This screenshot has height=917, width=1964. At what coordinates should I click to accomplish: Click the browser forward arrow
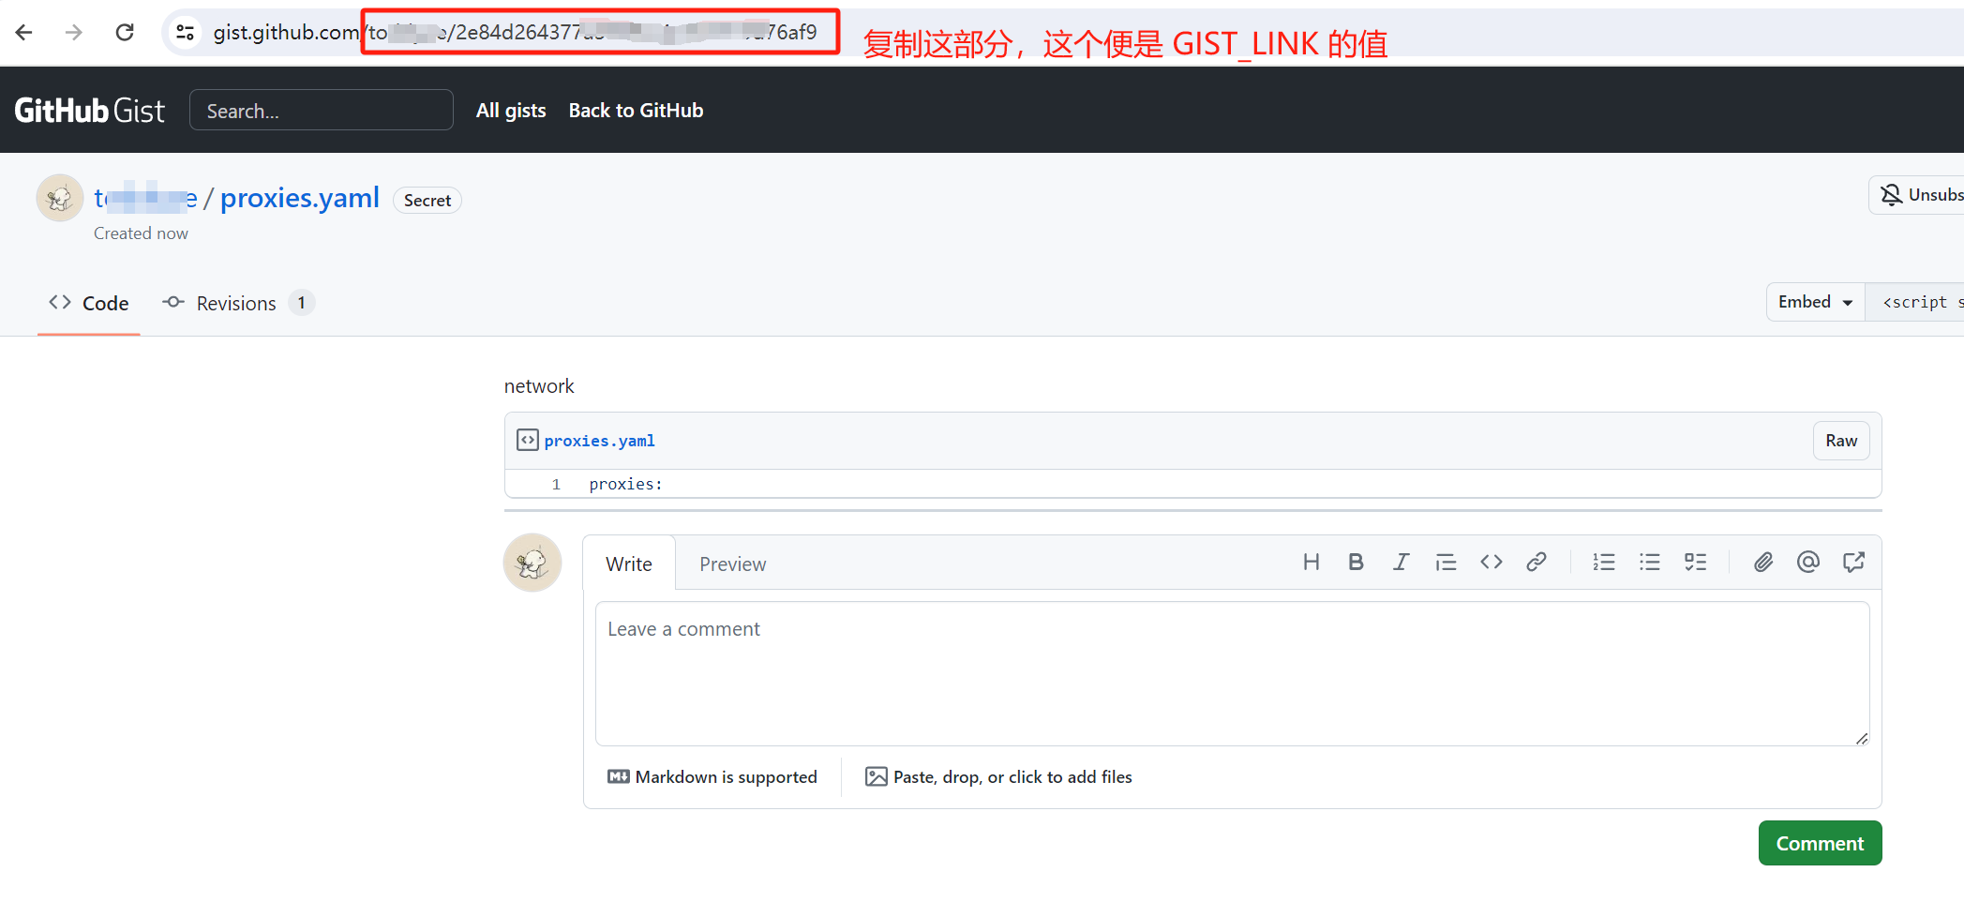coord(74,32)
